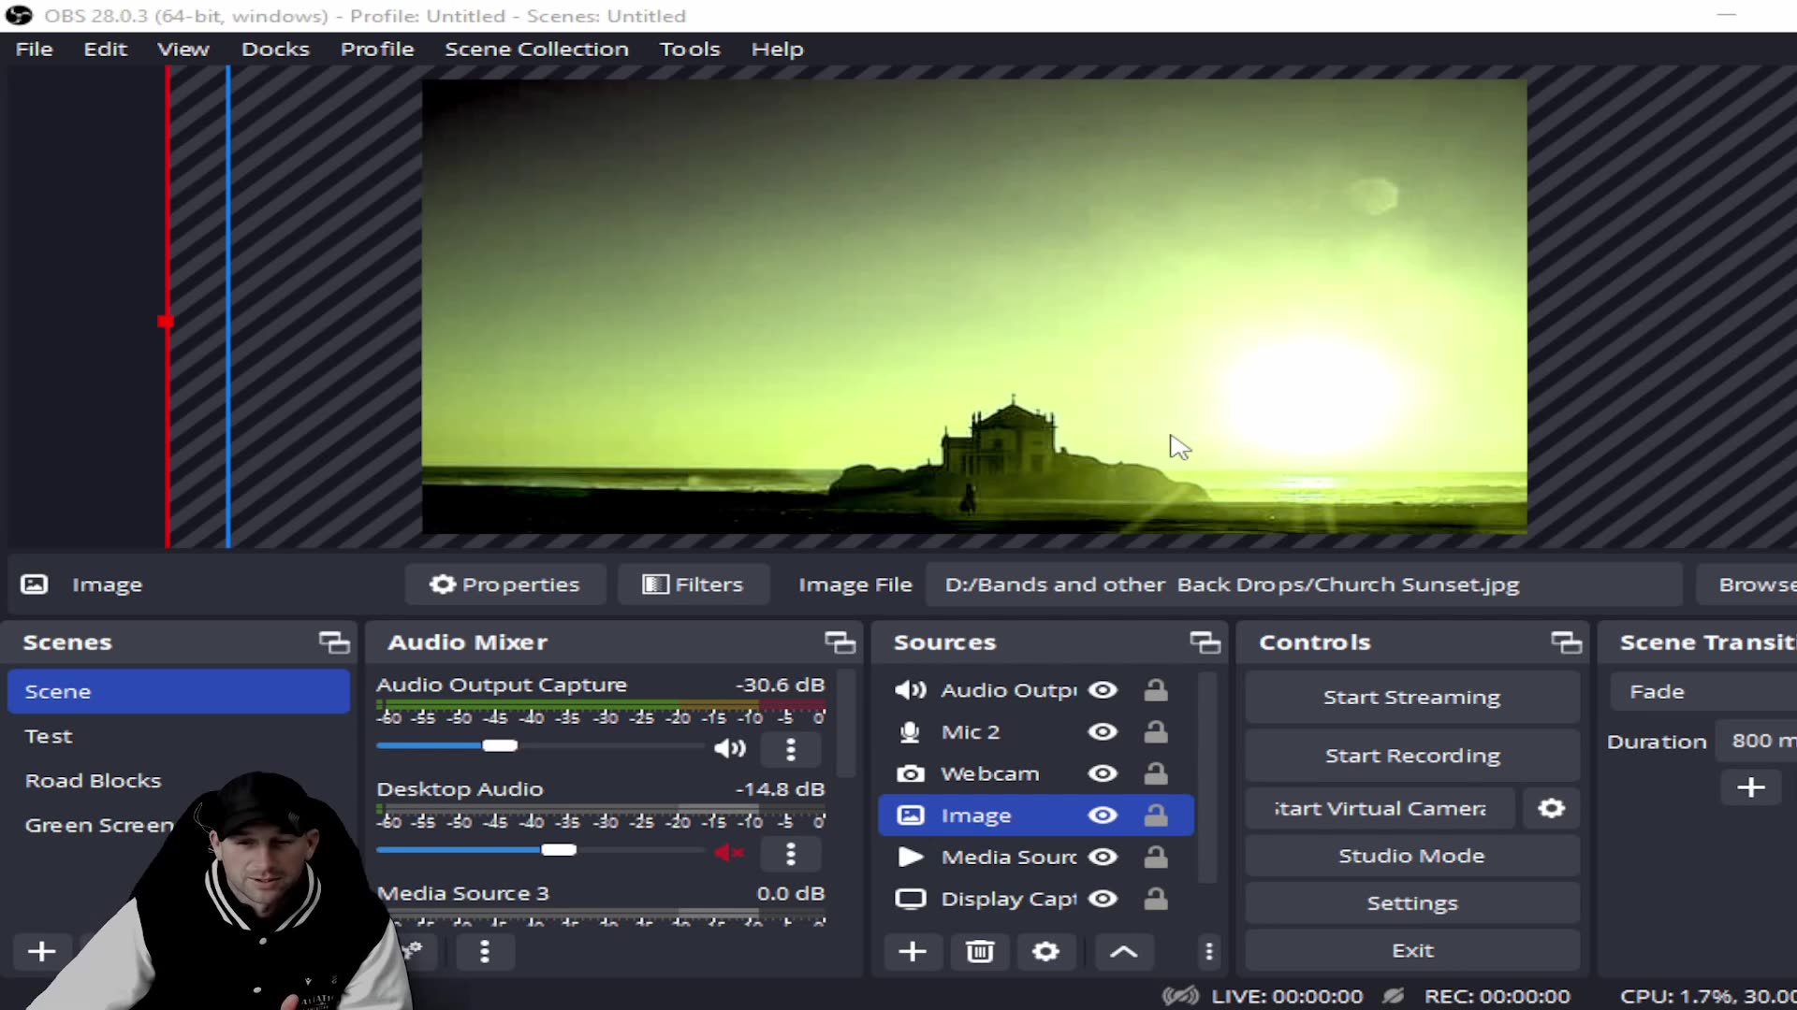Hide the Webcam source
This screenshot has height=1010, width=1797.
point(1103,773)
